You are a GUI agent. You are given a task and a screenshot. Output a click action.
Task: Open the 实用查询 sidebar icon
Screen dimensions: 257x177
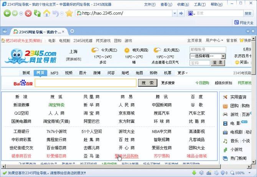(225, 97)
